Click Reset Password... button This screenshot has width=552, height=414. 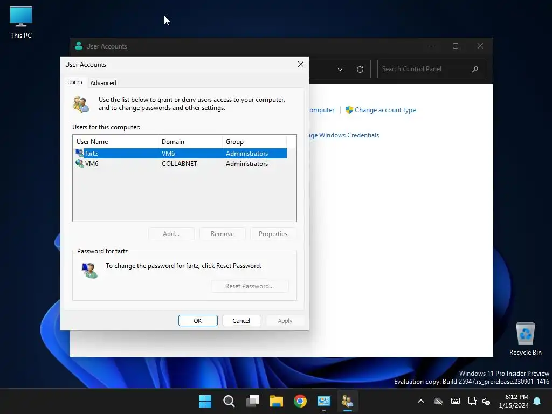tap(250, 286)
